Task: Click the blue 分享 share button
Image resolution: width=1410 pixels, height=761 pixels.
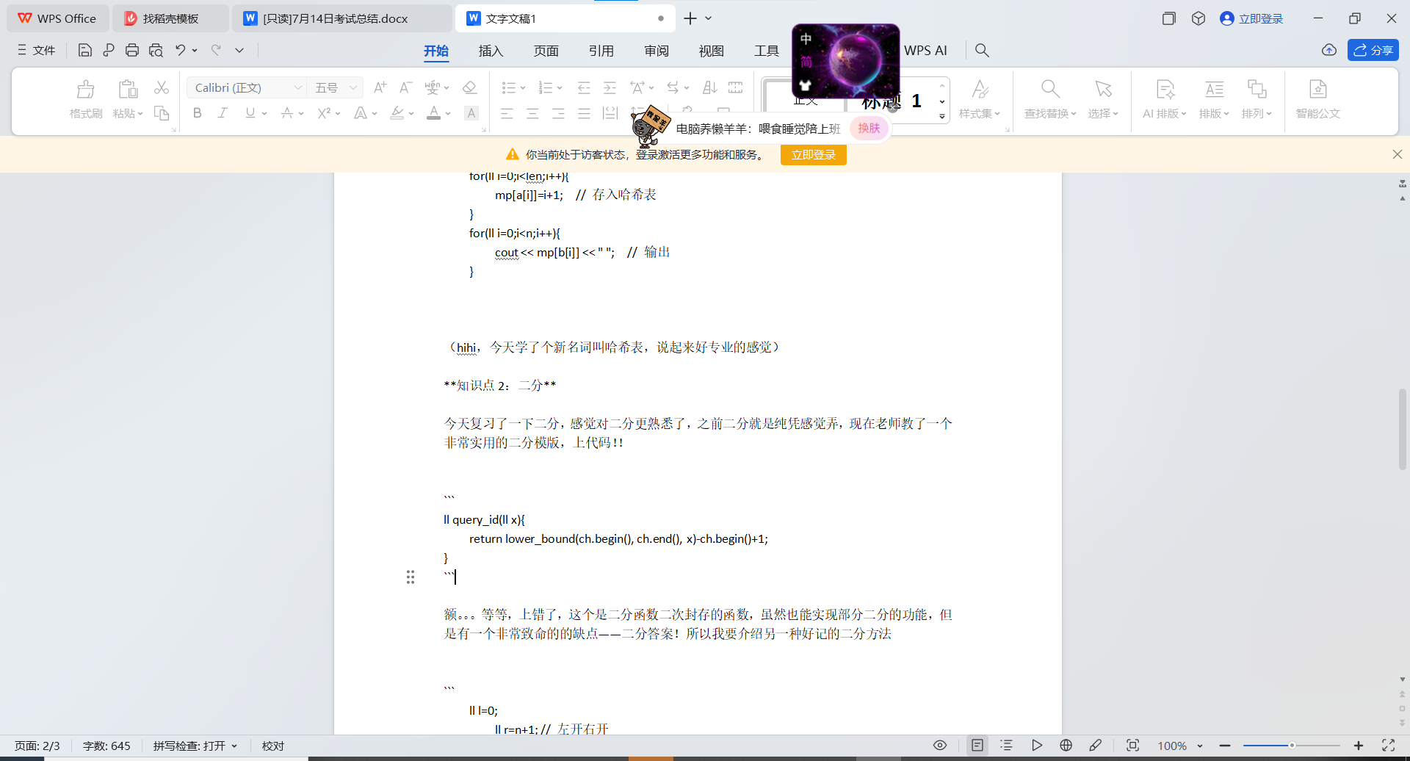Action: pyautogui.click(x=1373, y=50)
